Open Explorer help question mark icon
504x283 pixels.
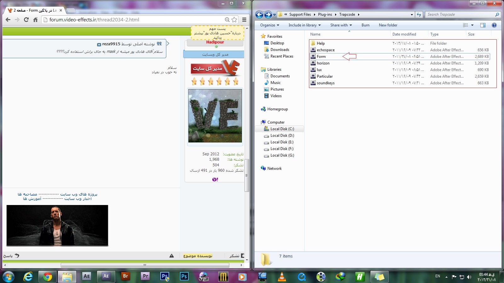tap(494, 25)
